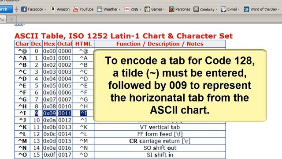This screenshot has height=159, width=282.
Task: Click highlighted octal value 0011
Action: pos(65,113)
